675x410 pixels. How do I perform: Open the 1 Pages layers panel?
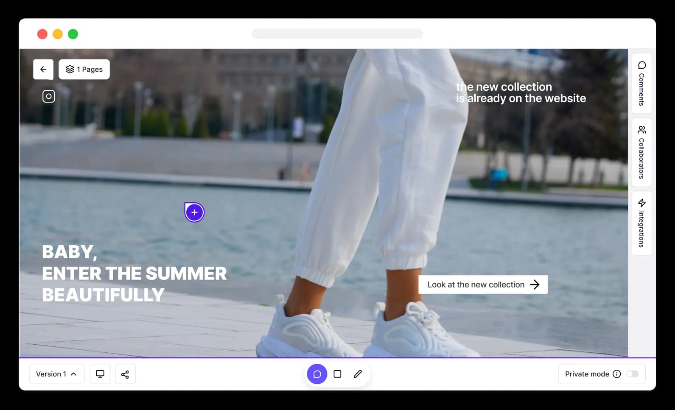coord(84,70)
